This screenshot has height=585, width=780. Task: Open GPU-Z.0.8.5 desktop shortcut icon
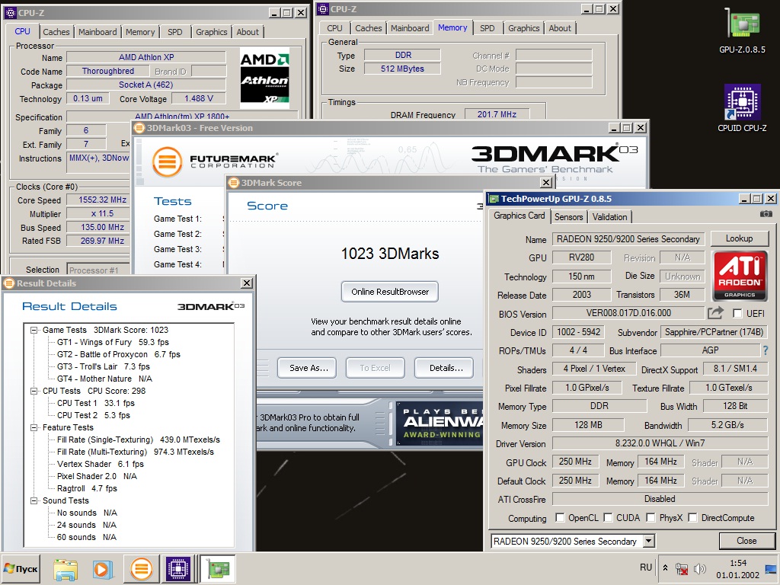[x=742, y=30]
